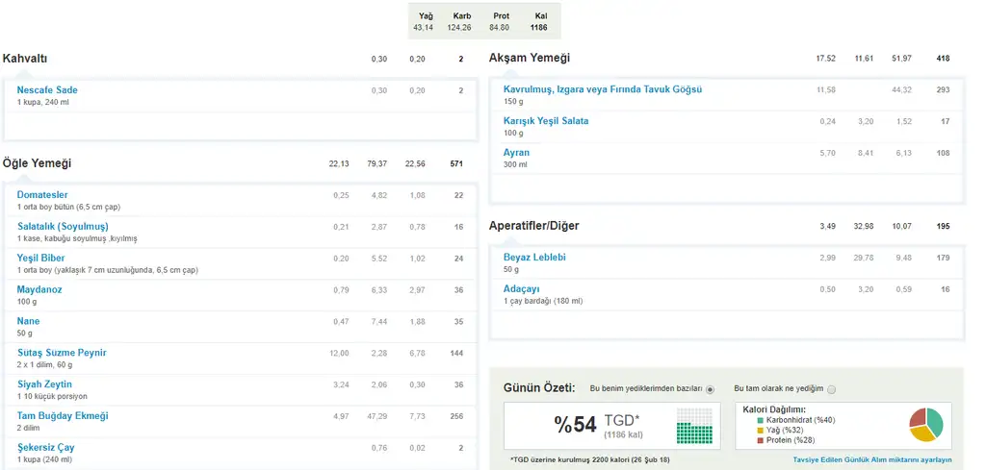Select 'Bu benim yediklerimden bazıları' radio button

(x=711, y=389)
